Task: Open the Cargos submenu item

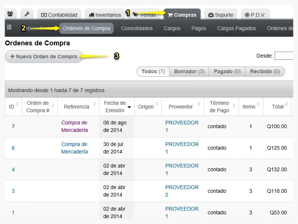Action: click(172, 28)
